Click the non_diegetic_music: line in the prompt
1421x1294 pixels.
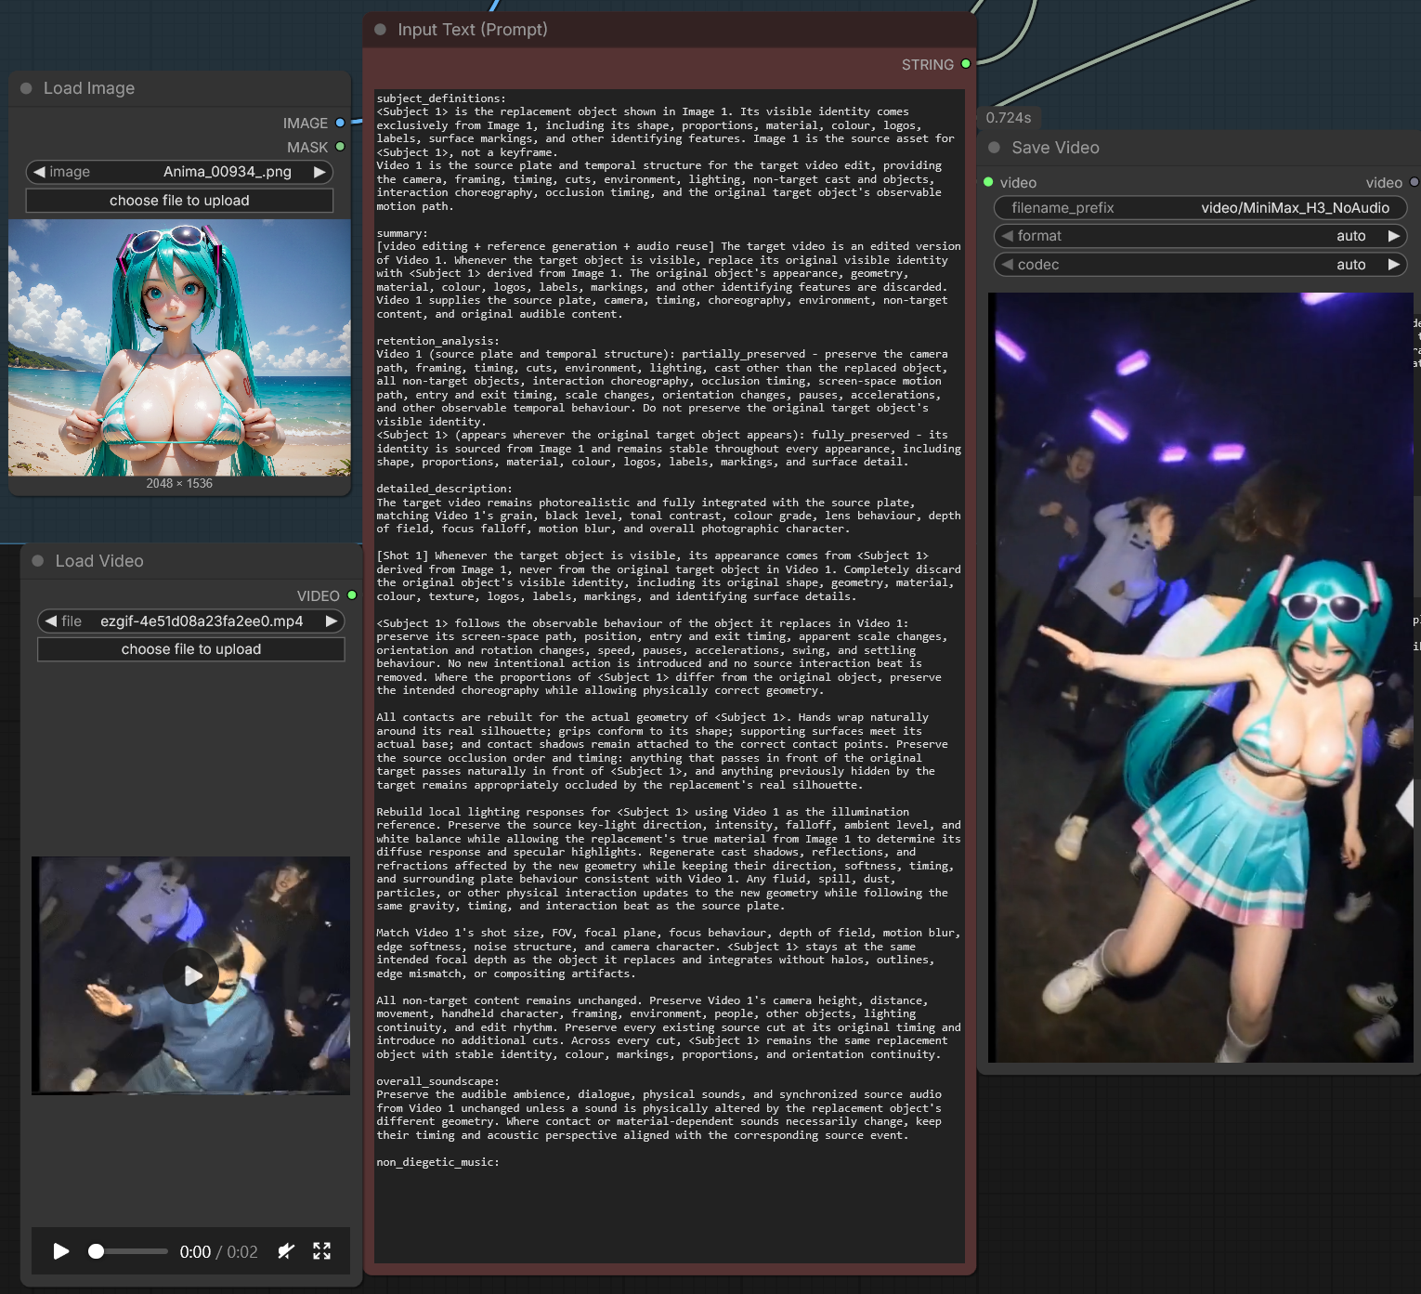tap(437, 1162)
